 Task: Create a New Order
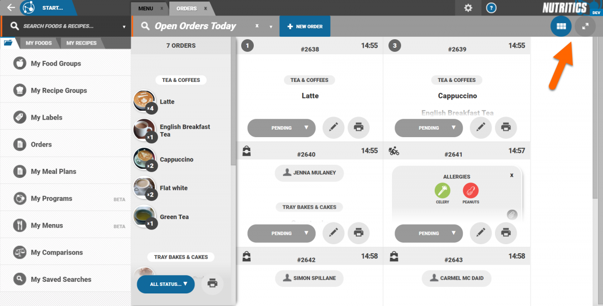(305, 26)
